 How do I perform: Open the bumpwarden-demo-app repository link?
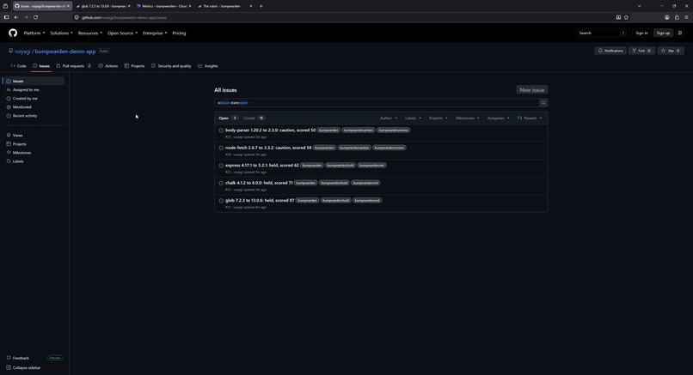click(65, 51)
